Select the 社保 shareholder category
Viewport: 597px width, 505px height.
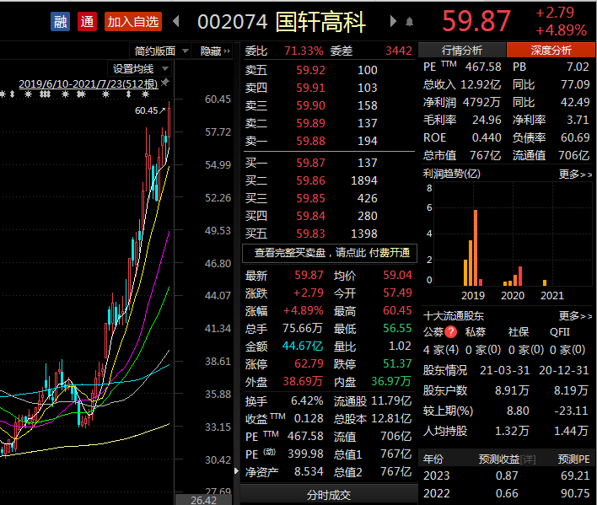(519, 332)
